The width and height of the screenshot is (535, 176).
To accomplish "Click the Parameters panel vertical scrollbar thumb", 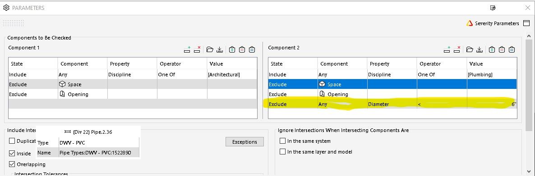I will pos(529,85).
